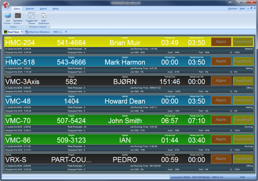Close the Machine Utilization tab
The height and width of the screenshot is (181, 258).
pos(66,32)
